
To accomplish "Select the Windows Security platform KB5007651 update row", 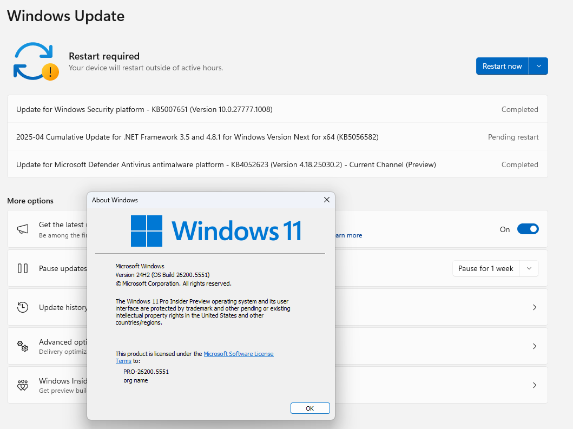I will [278, 109].
